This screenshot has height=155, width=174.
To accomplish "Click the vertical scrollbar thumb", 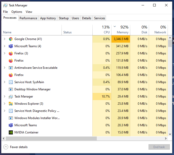I will point(170,43).
